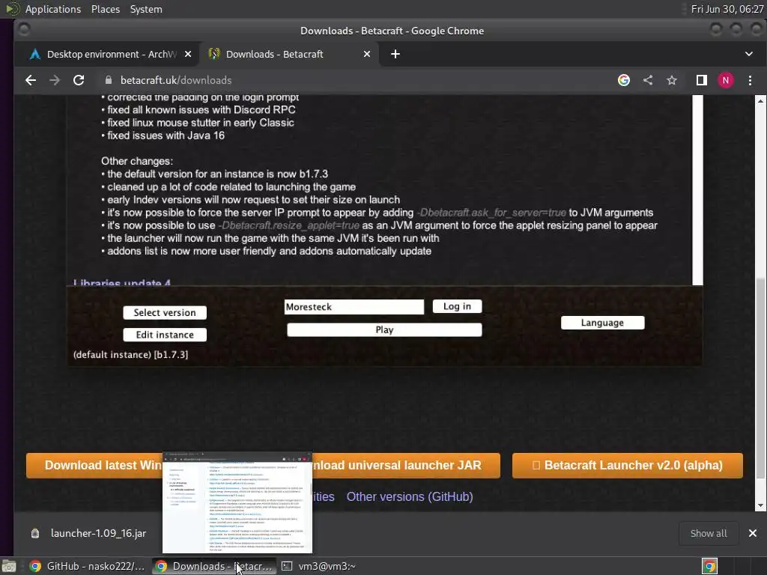Select Downloads - Betacraft taskbar window

pos(213,566)
